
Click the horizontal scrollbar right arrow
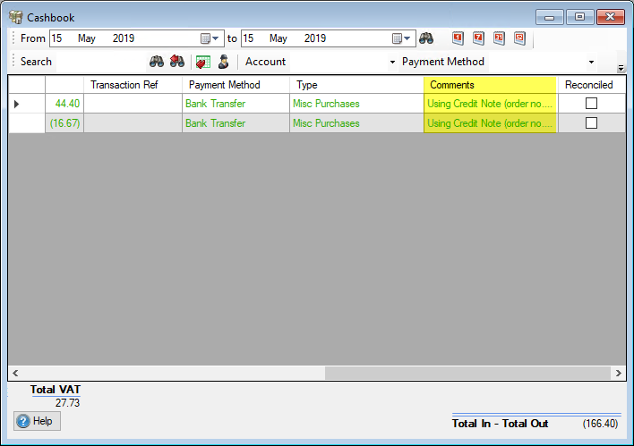(x=618, y=373)
